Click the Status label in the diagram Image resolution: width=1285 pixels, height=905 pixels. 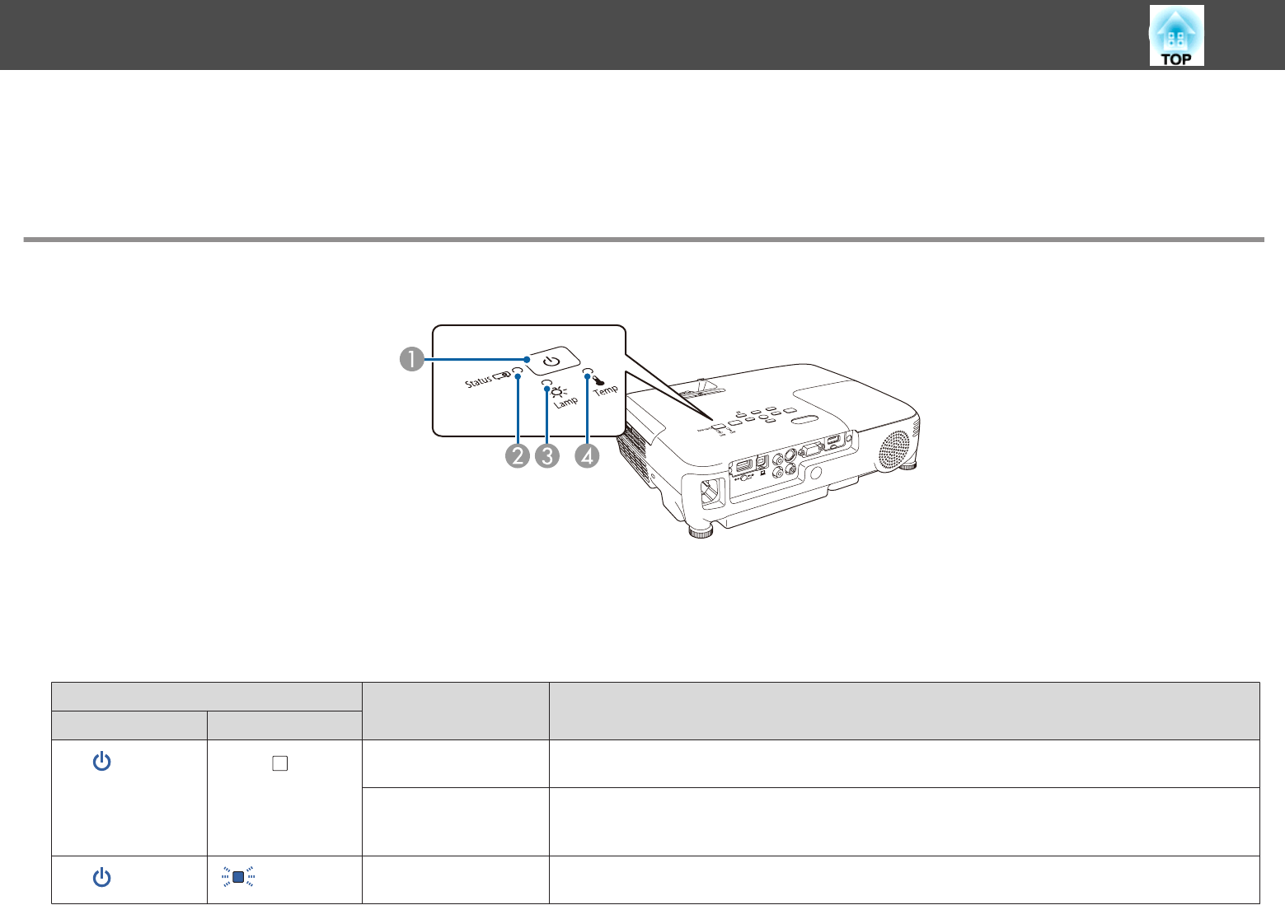pos(479,381)
